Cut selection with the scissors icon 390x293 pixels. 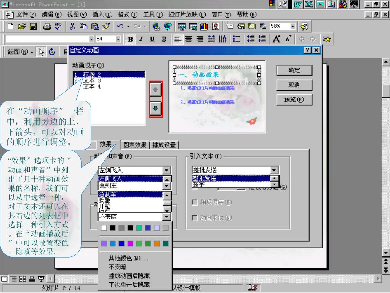(72, 26)
